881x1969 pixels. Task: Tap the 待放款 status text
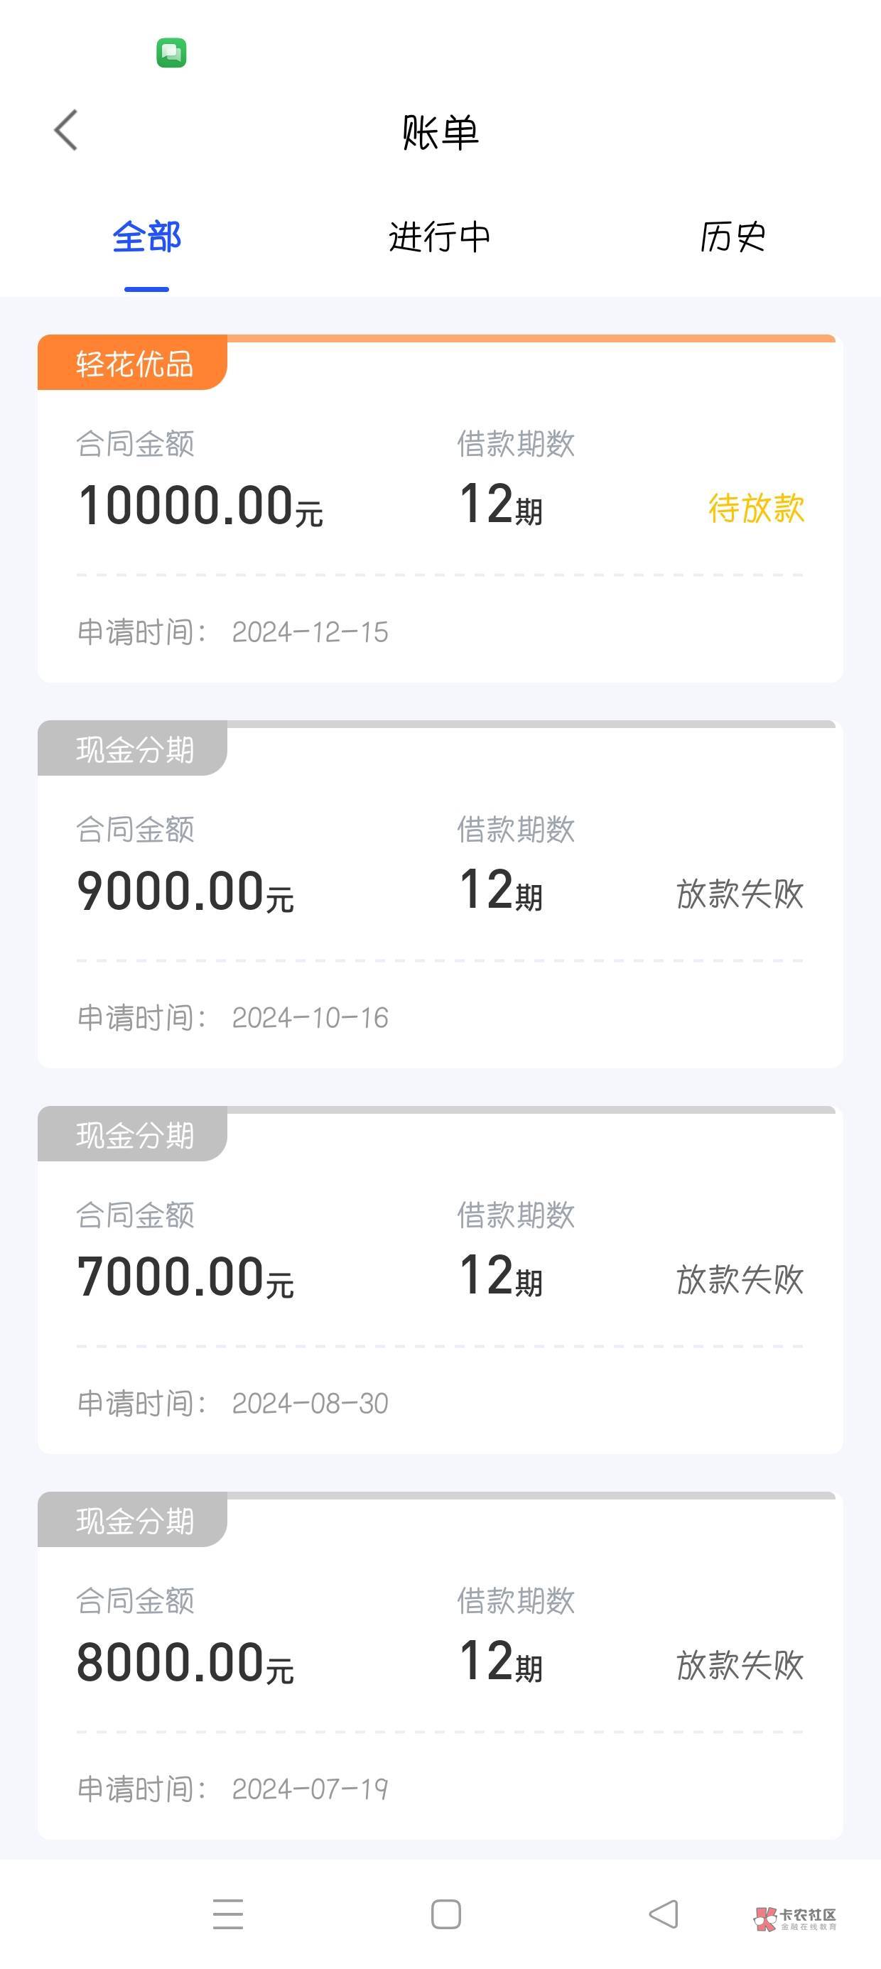pos(755,509)
